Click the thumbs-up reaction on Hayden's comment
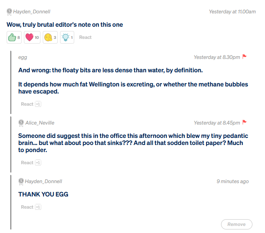 [x=14, y=37]
